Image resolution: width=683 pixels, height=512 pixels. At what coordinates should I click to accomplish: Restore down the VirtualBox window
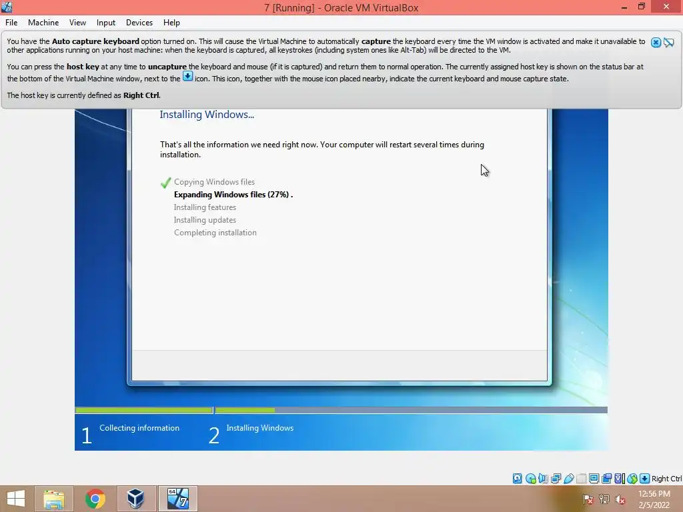pos(642,7)
